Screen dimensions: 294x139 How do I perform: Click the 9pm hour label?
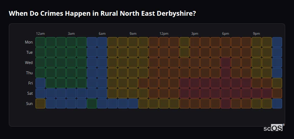click(x=257, y=34)
